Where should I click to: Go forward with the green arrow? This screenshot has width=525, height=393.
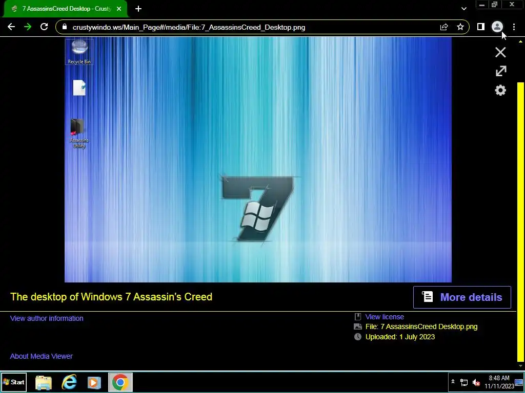28,27
